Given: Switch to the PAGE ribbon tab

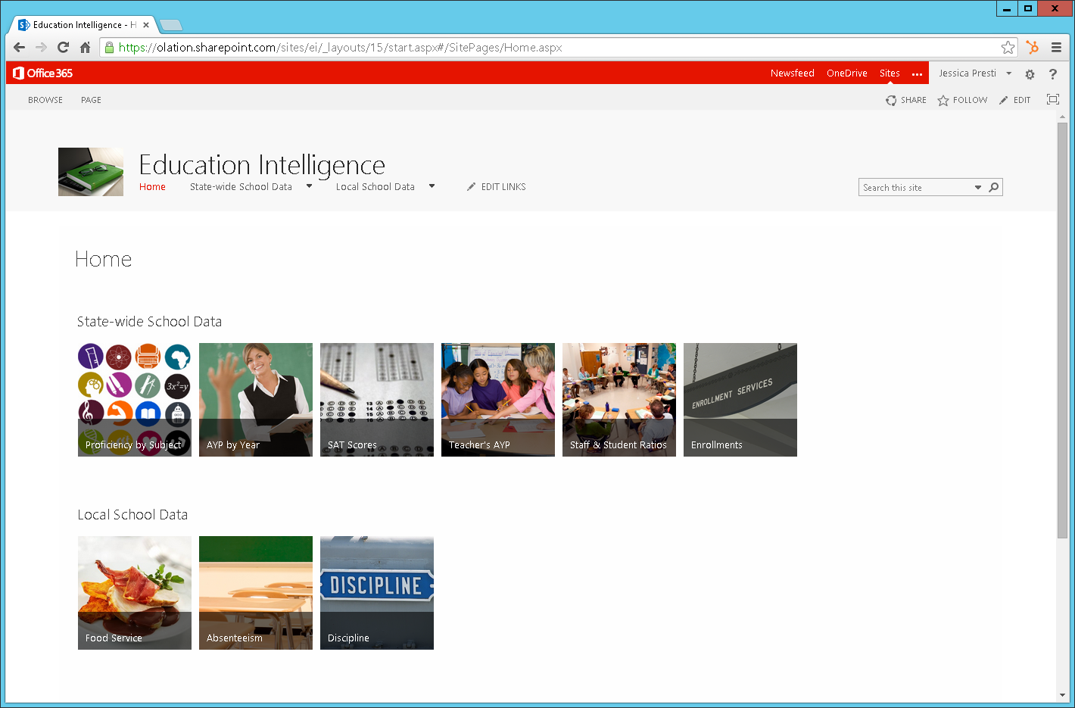Looking at the screenshot, I should (x=91, y=99).
